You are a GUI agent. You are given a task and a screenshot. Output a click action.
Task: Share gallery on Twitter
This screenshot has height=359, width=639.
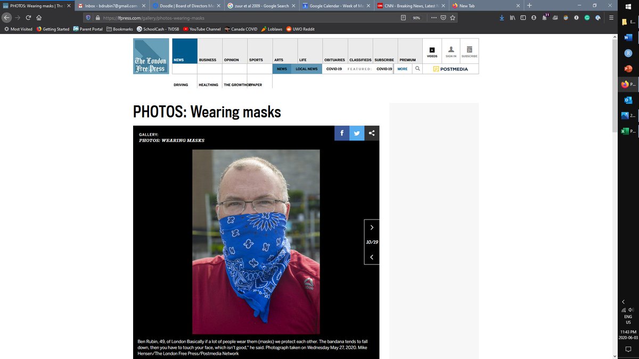(x=357, y=133)
